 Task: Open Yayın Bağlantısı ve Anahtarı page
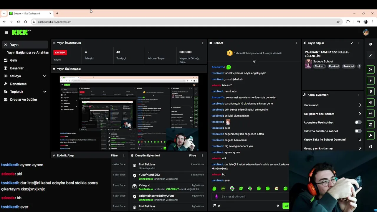28,52
